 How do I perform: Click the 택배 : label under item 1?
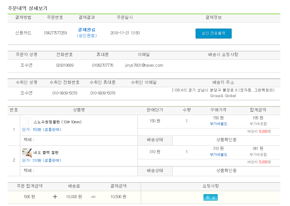click(x=29, y=140)
